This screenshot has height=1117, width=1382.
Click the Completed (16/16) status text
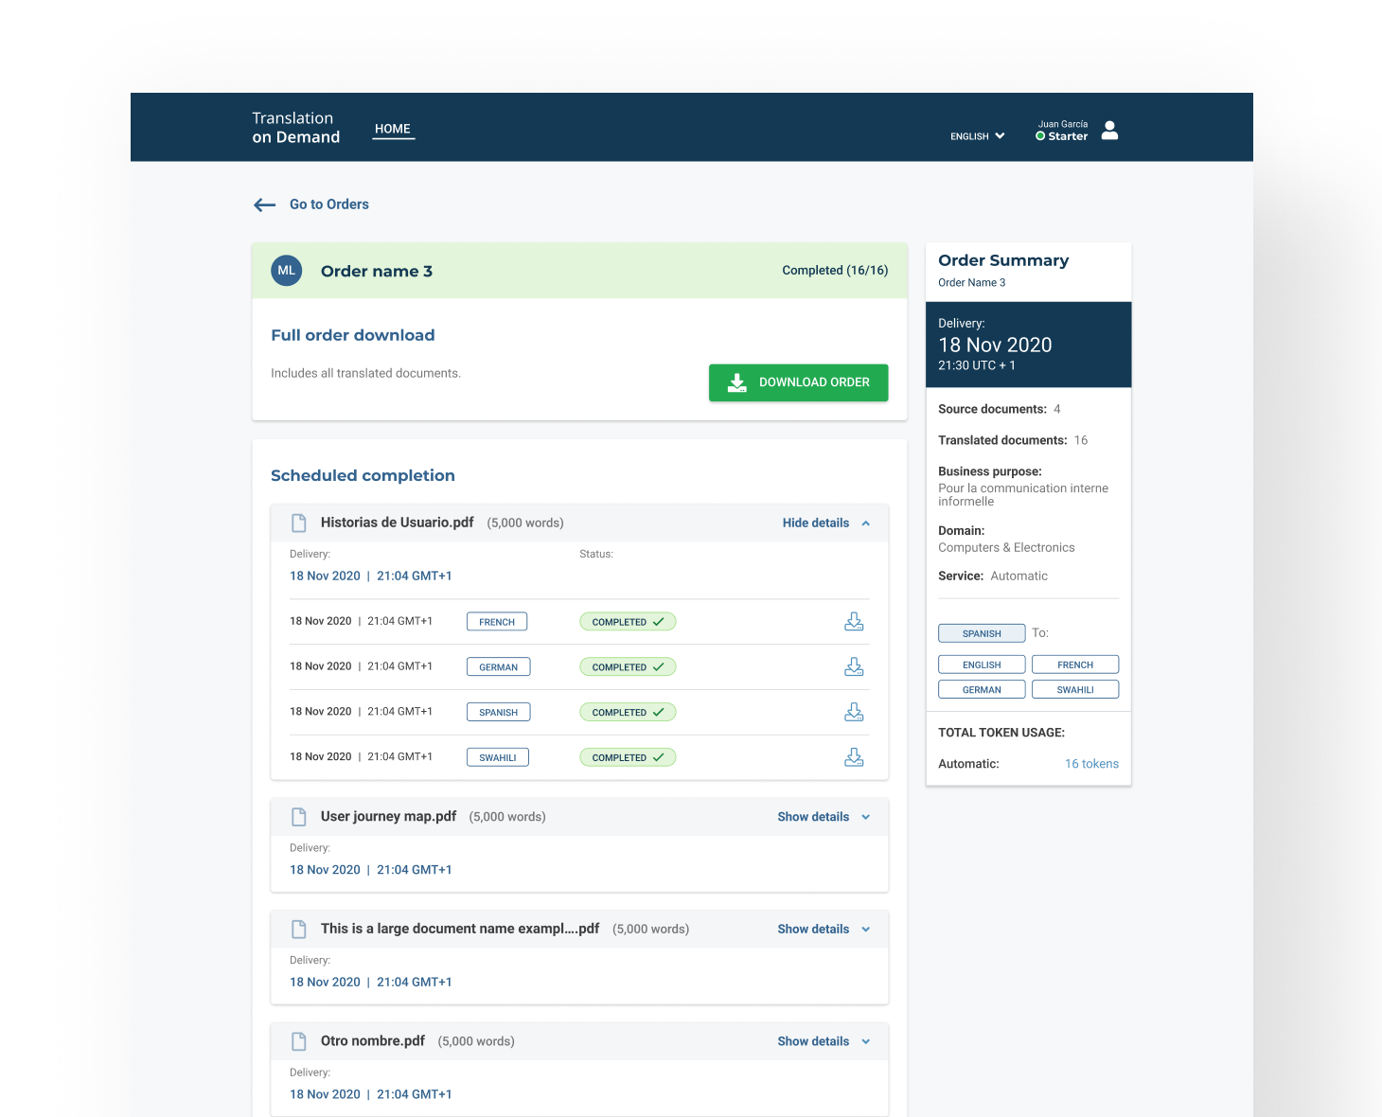click(x=835, y=271)
